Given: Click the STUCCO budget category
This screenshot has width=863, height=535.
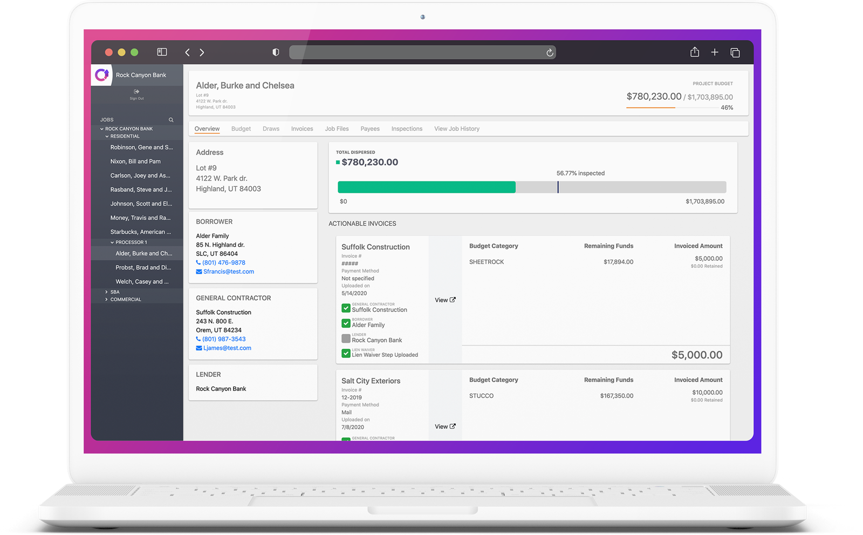Looking at the screenshot, I should coord(481,396).
